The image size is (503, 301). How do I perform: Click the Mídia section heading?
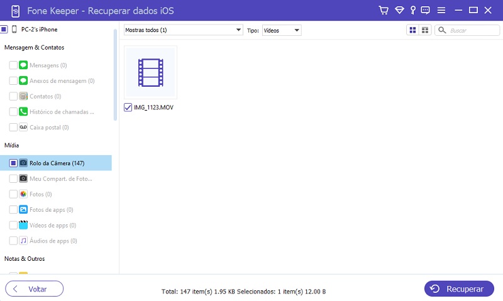11,145
